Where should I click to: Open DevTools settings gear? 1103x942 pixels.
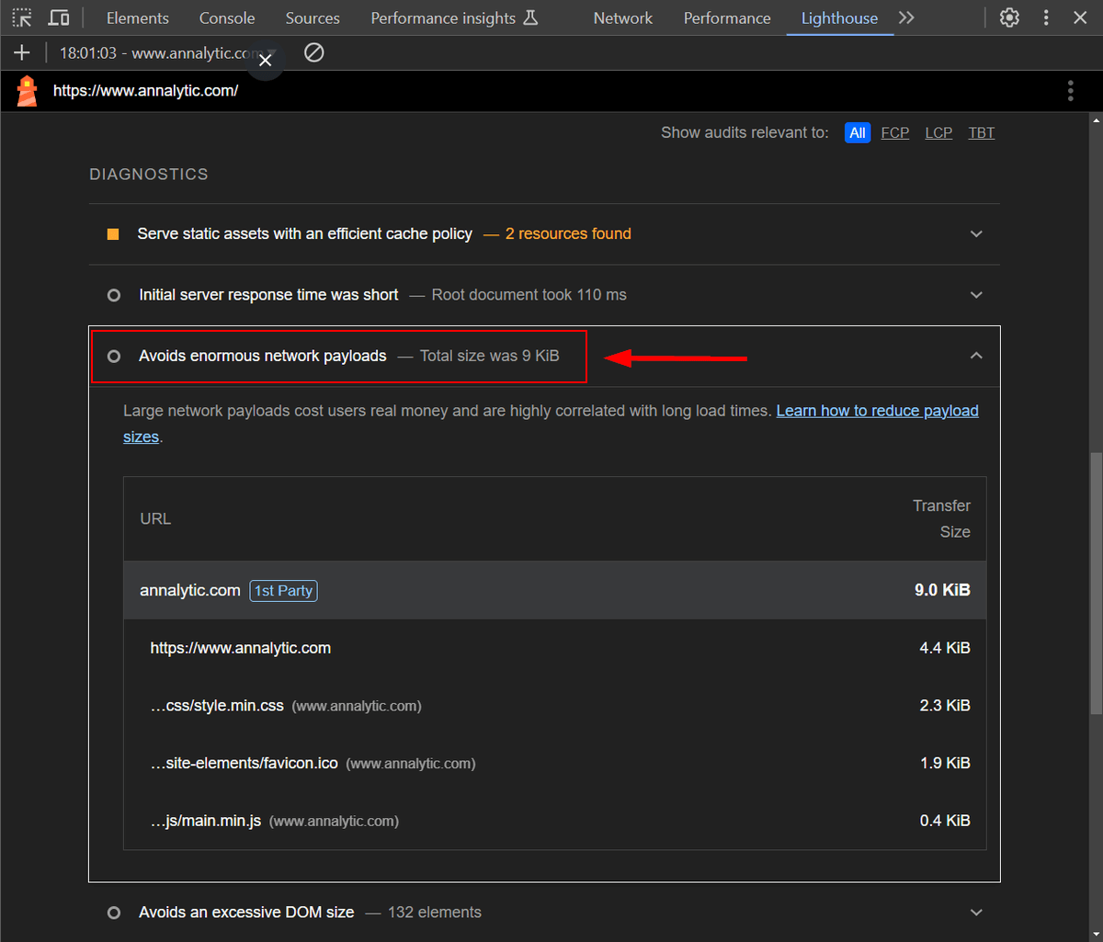point(1009,17)
